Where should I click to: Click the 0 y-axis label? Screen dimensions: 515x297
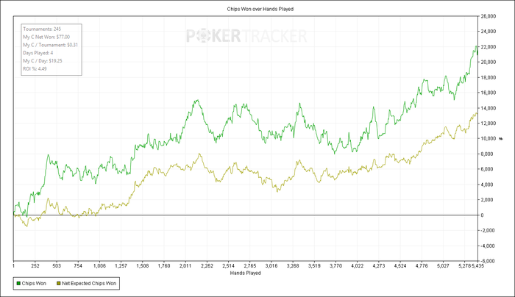coord(482,215)
